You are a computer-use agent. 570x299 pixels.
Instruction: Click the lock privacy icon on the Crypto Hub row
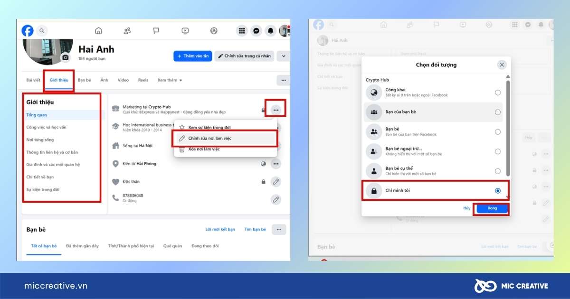pyautogui.click(x=263, y=110)
